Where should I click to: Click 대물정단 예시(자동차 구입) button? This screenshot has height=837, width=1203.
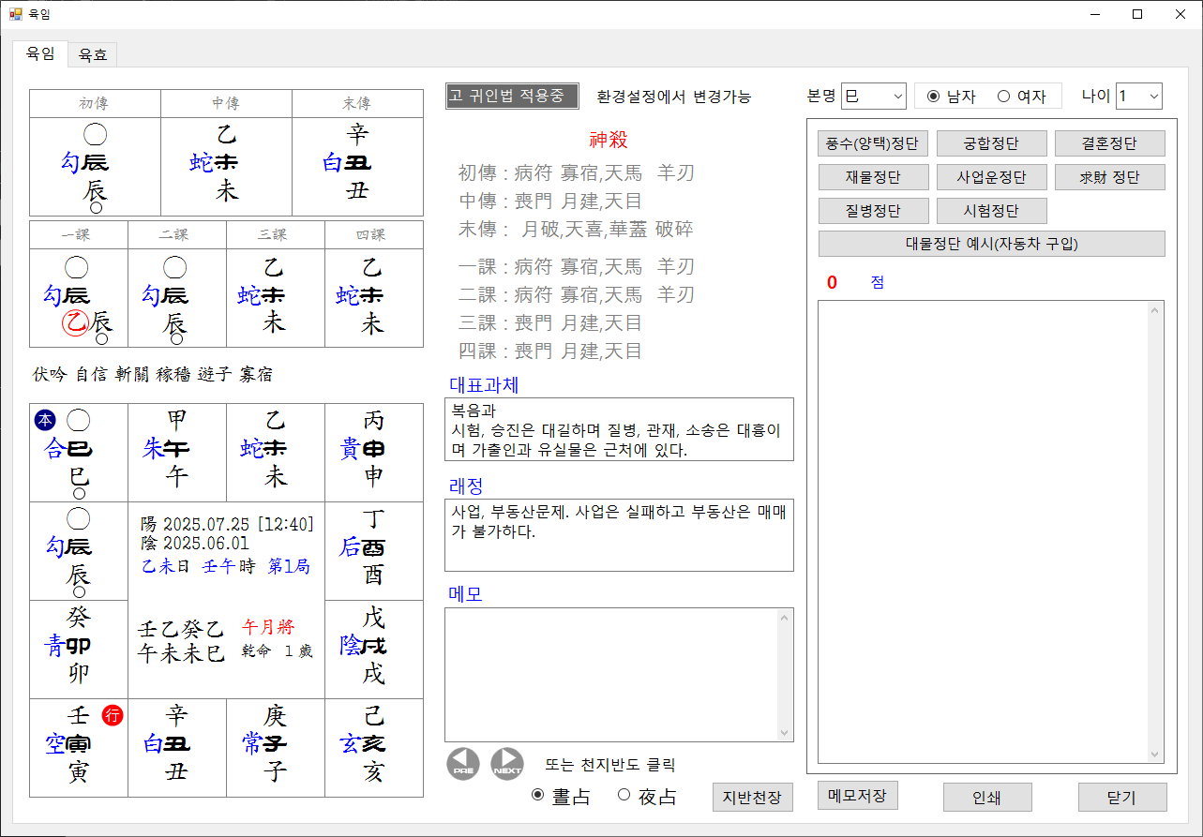pos(992,244)
